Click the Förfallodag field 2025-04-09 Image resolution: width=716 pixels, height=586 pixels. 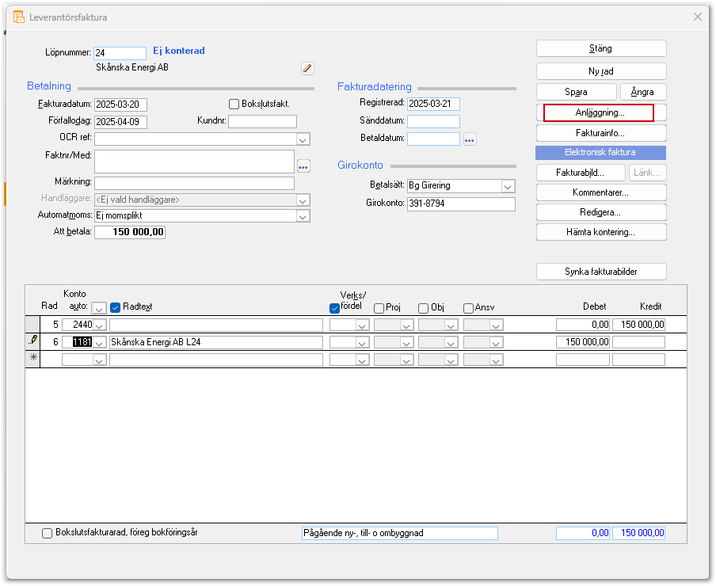coord(120,122)
